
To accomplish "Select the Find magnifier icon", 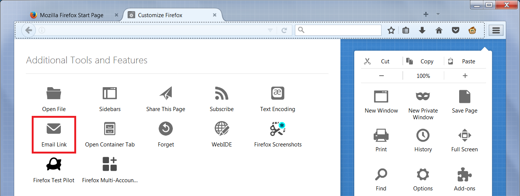I will click(x=381, y=174).
